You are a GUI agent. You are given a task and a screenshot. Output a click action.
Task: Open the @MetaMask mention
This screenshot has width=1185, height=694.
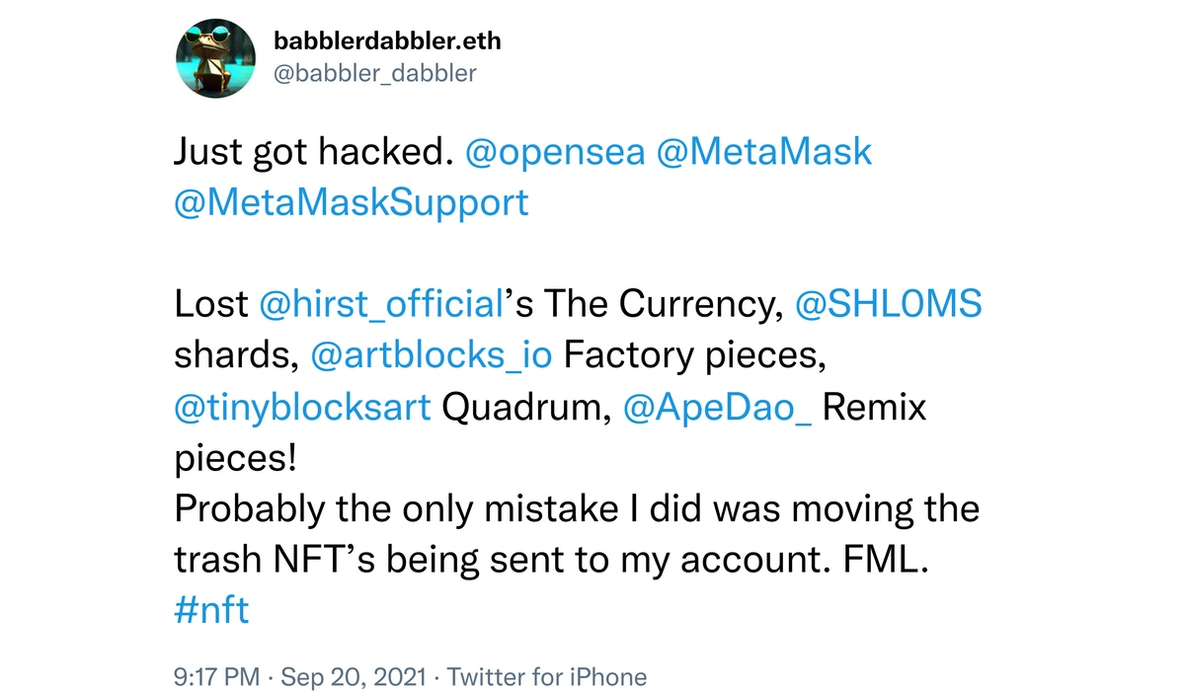tap(764, 152)
